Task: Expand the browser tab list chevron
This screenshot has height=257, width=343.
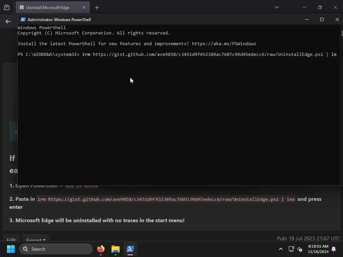Action: [276, 7]
